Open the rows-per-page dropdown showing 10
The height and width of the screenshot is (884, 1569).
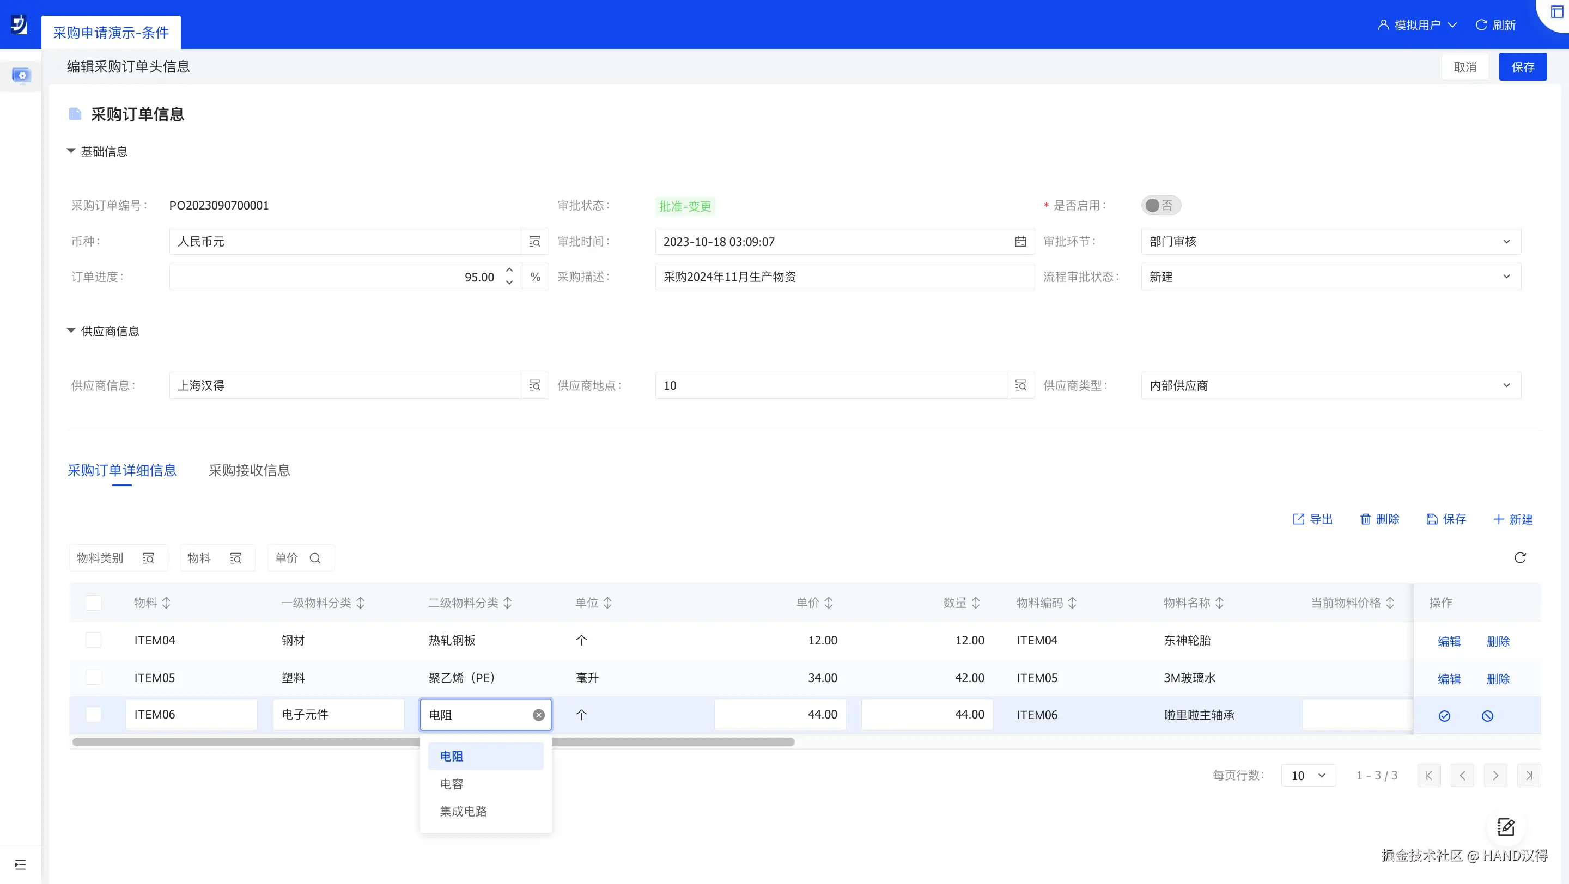click(1307, 776)
